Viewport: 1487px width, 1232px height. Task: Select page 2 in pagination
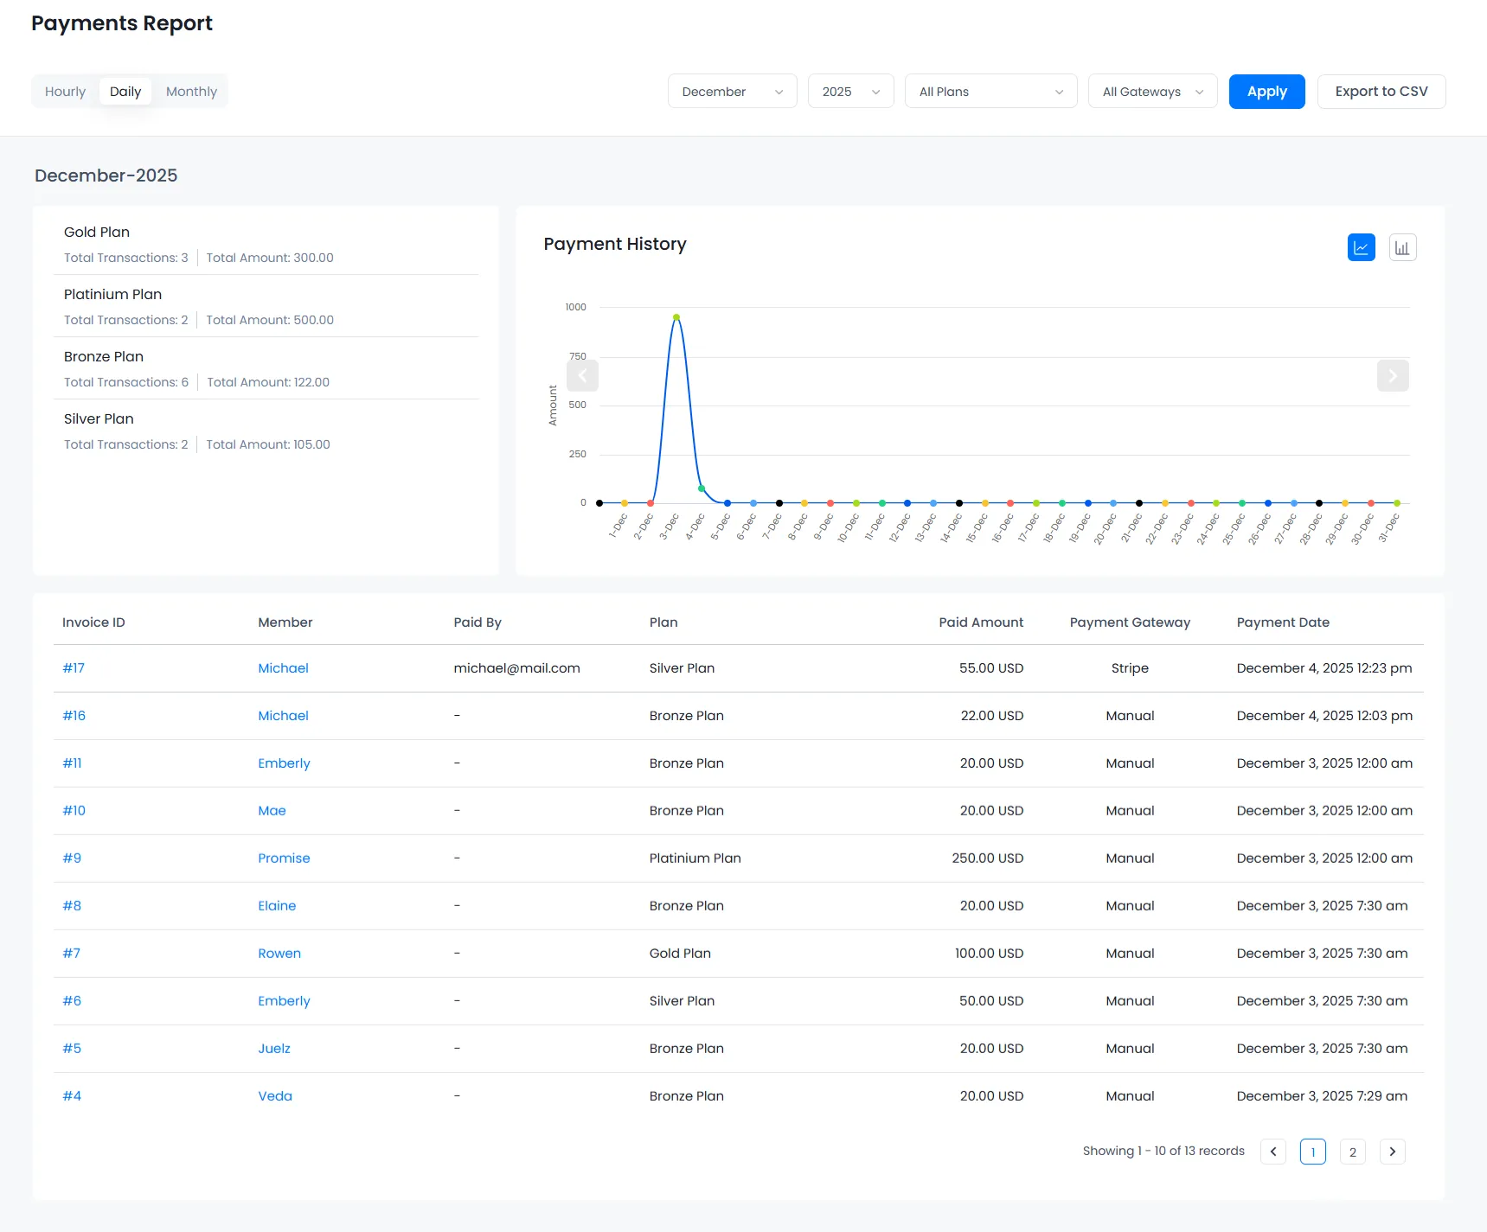click(x=1352, y=1152)
